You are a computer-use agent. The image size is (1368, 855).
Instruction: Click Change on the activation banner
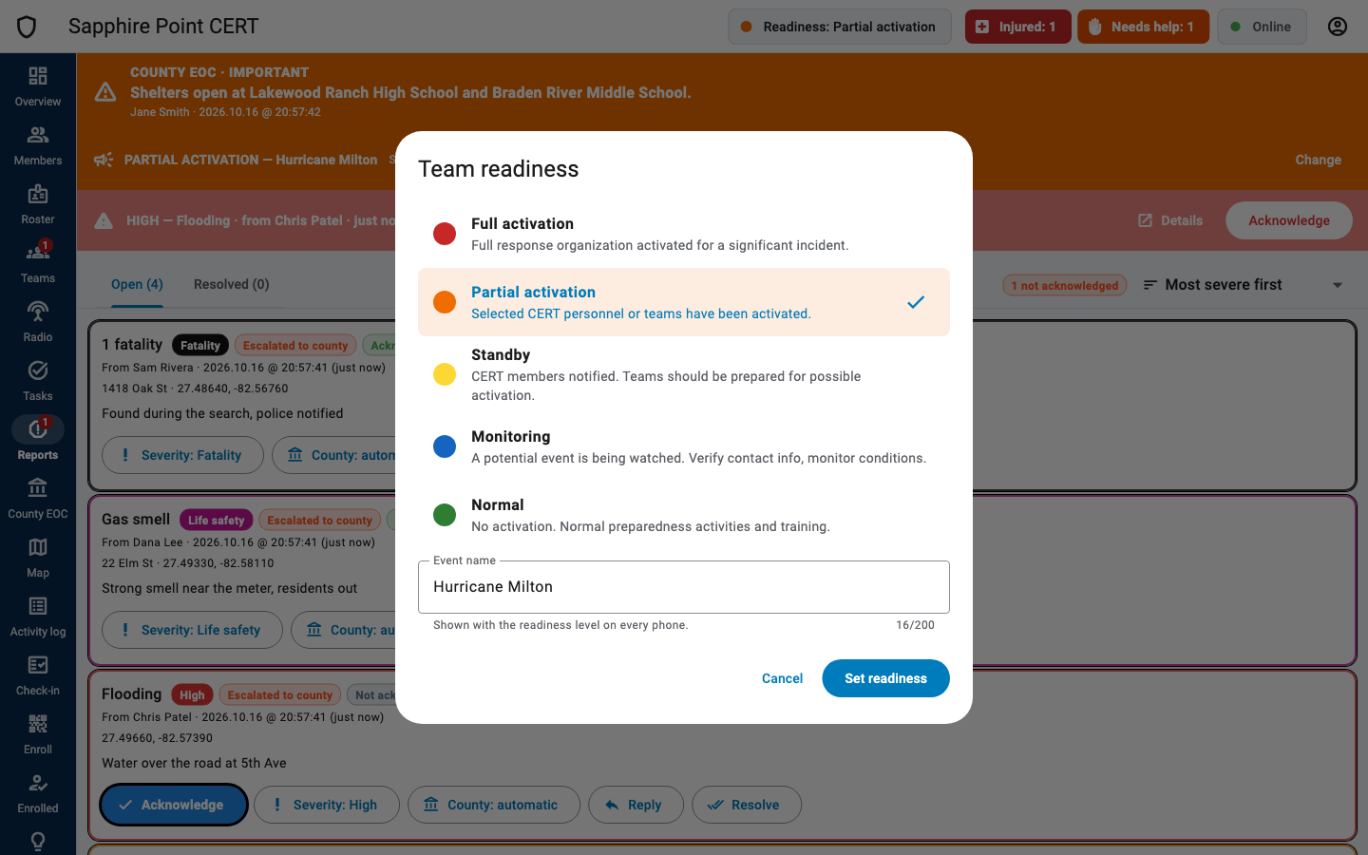click(1319, 160)
